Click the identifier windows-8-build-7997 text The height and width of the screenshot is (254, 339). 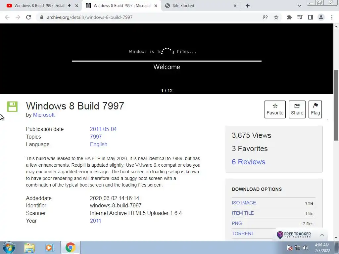(116, 205)
